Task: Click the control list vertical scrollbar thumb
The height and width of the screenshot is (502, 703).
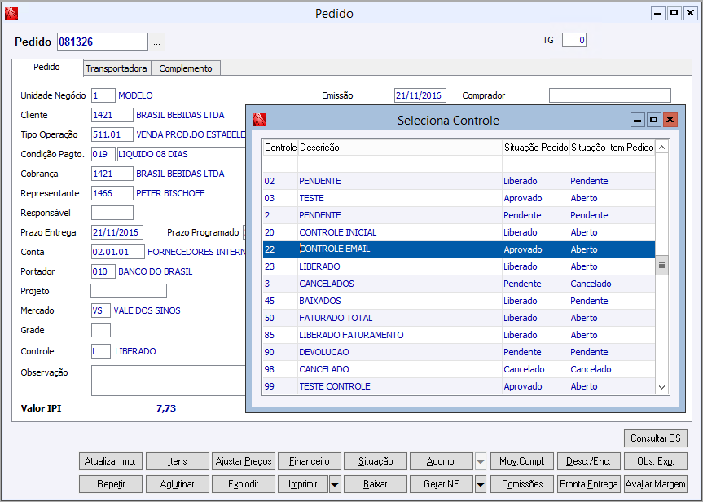Action: pyautogui.click(x=661, y=266)
